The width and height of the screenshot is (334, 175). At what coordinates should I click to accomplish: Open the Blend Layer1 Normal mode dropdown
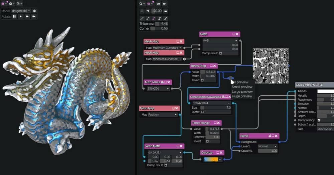[x=267, y=146]
